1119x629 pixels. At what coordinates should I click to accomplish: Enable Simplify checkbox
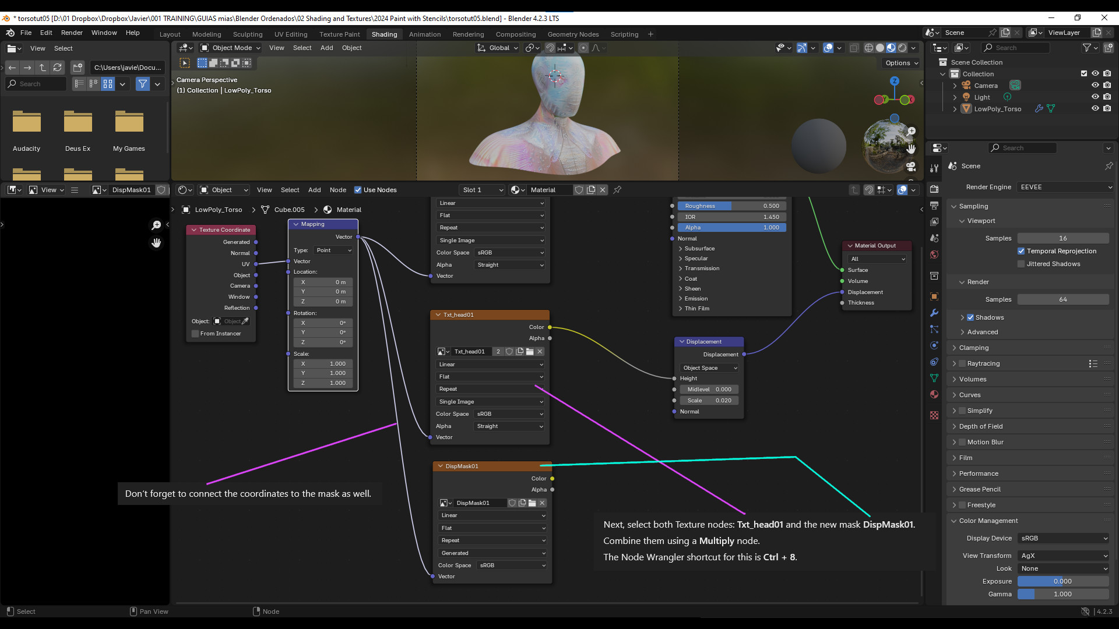(x=962, y=411)
